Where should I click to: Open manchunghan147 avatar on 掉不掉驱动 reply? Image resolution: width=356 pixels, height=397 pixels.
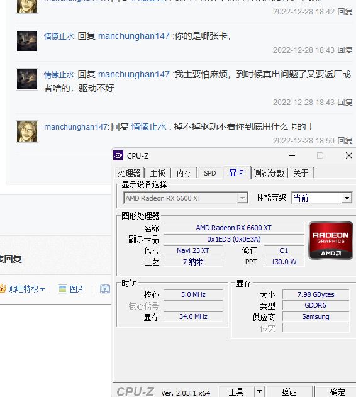point(27,131)
